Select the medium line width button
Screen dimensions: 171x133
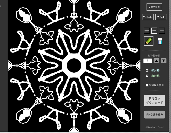[x=154, y=31]
